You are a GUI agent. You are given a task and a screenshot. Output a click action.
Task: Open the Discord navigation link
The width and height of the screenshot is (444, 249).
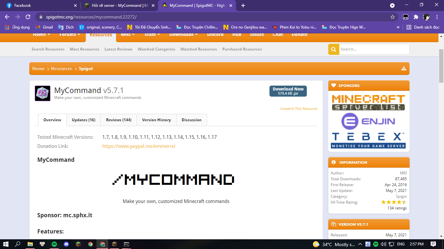click(215, 35)
